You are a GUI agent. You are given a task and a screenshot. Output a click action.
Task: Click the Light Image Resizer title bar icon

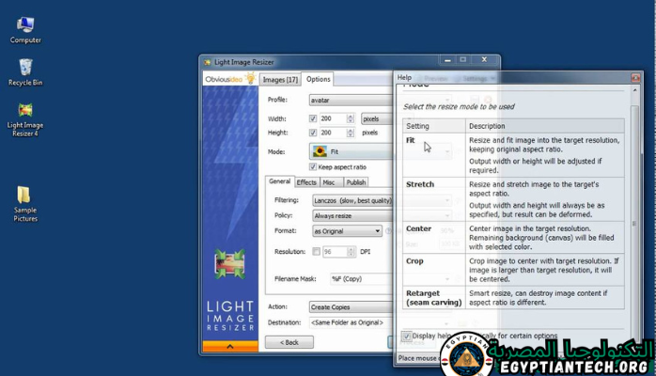[x=207, y=62]
